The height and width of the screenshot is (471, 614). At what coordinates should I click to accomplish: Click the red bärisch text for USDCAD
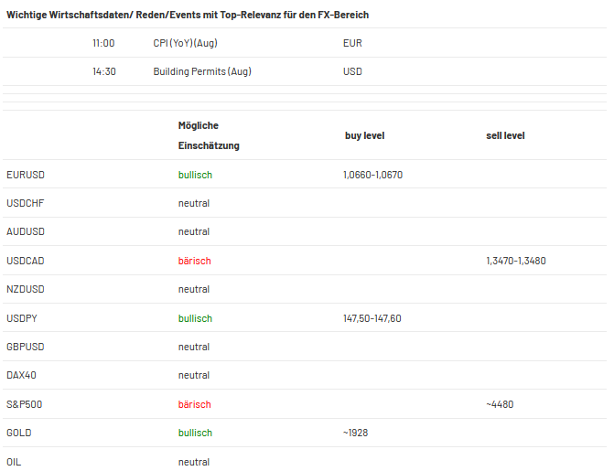pos(195,261)
